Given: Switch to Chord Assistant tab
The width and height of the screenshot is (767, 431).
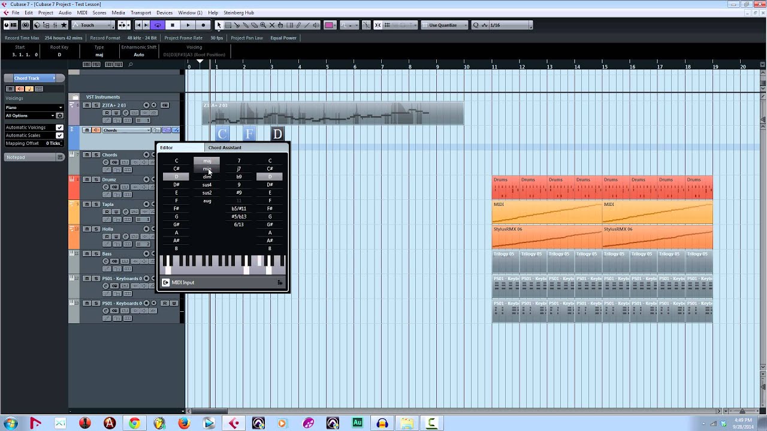Looking at the screenshot, I should (225, 148).
